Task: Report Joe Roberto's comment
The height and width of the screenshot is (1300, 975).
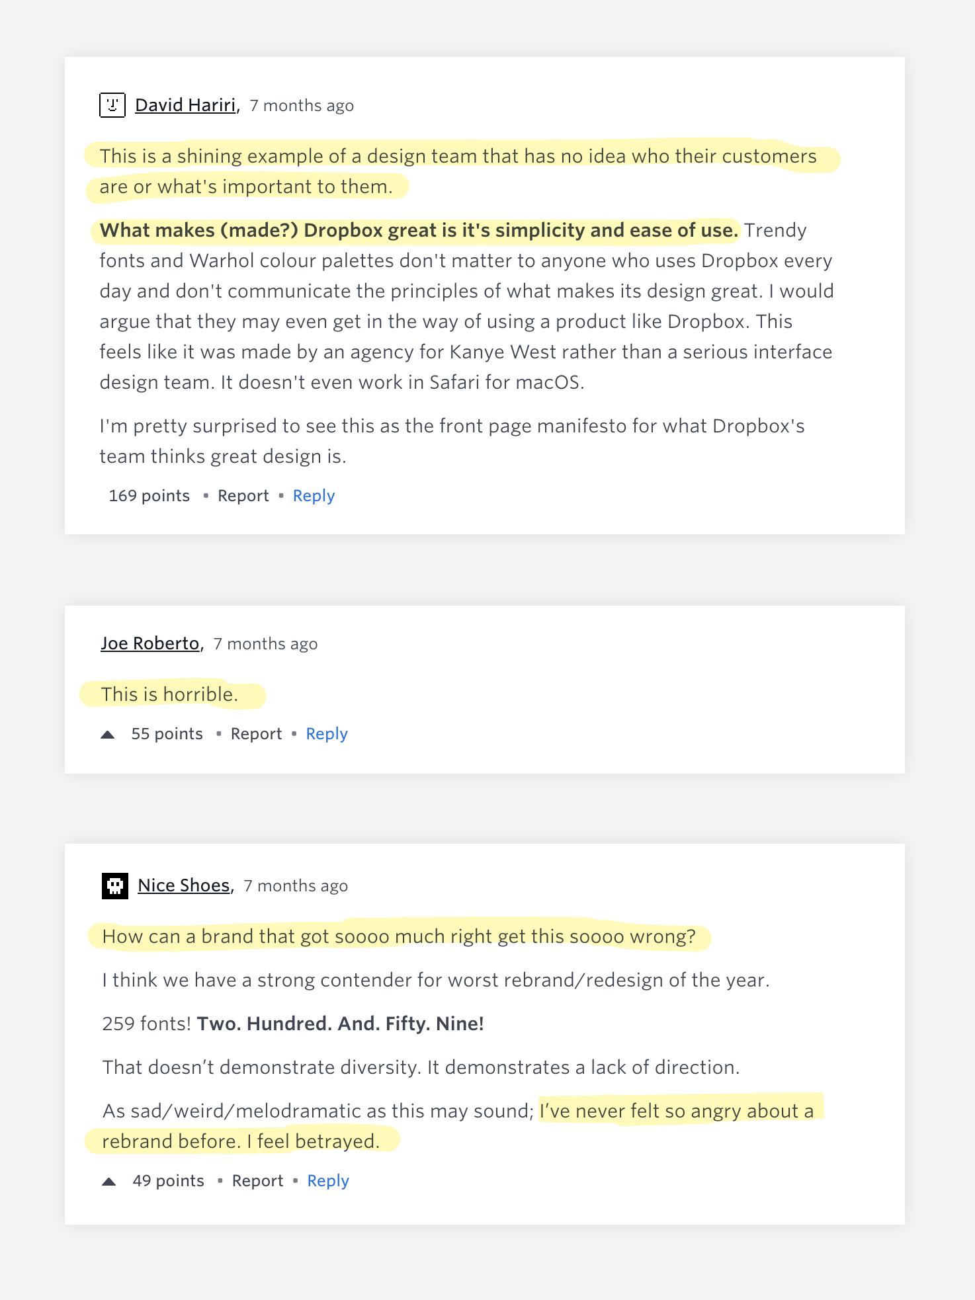Action: [x=256, y=734]
